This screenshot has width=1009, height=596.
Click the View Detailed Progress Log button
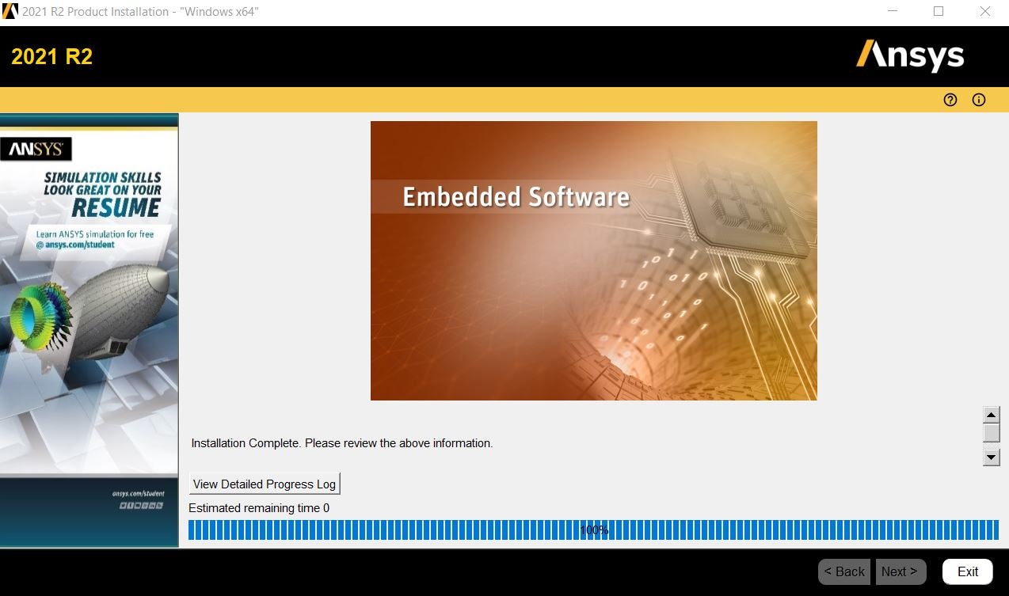click(265, 484)
